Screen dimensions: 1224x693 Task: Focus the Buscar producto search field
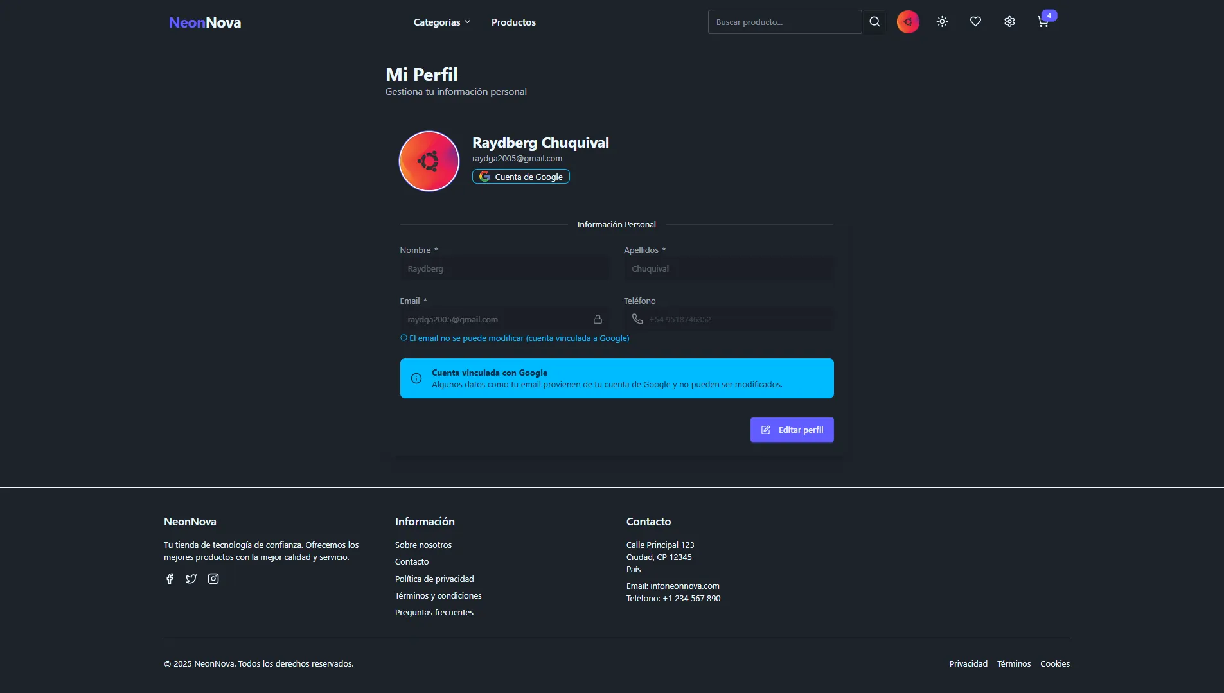(784, 22)
